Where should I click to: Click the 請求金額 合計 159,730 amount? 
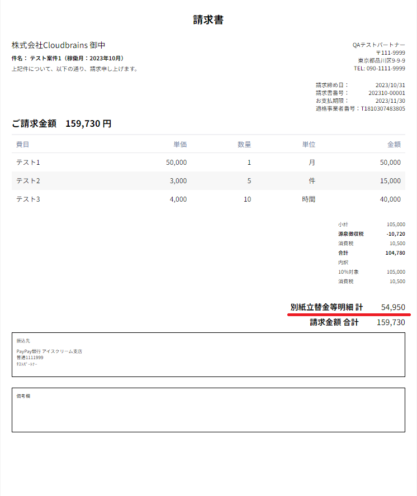point(391,322)
